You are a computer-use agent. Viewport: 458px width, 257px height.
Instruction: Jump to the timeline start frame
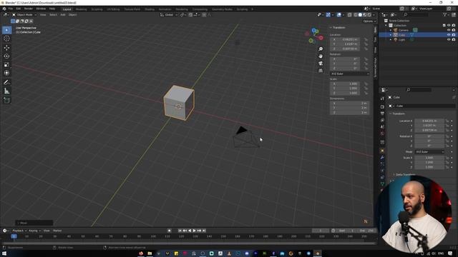point(180,231)
